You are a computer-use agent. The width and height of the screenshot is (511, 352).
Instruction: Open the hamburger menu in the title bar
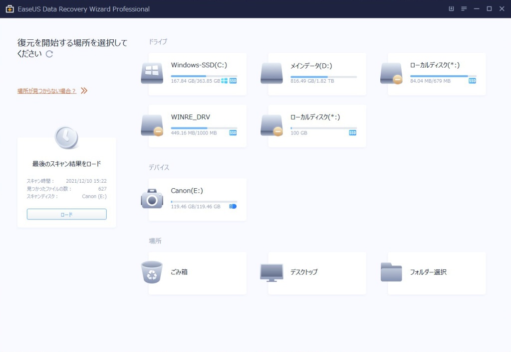point(464,9)
